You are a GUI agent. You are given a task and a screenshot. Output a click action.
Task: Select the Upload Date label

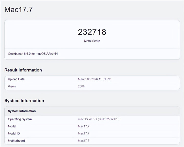point(16,79)
